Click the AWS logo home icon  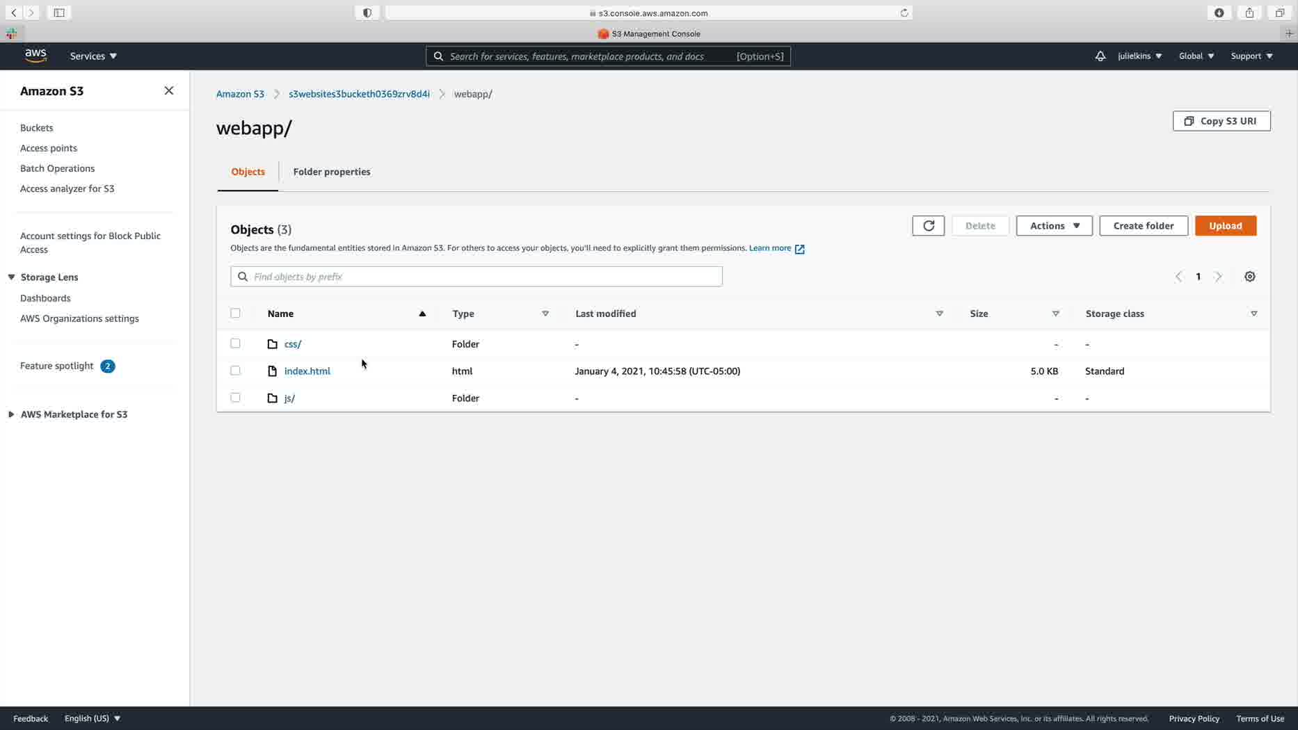(35, 56)
